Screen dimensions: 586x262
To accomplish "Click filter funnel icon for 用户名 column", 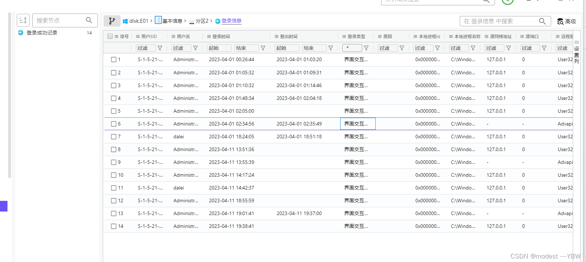I will [x=195, y=48].
